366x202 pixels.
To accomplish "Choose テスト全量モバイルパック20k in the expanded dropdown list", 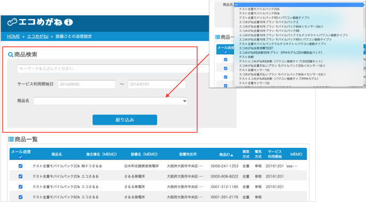I will pos(259,9).
